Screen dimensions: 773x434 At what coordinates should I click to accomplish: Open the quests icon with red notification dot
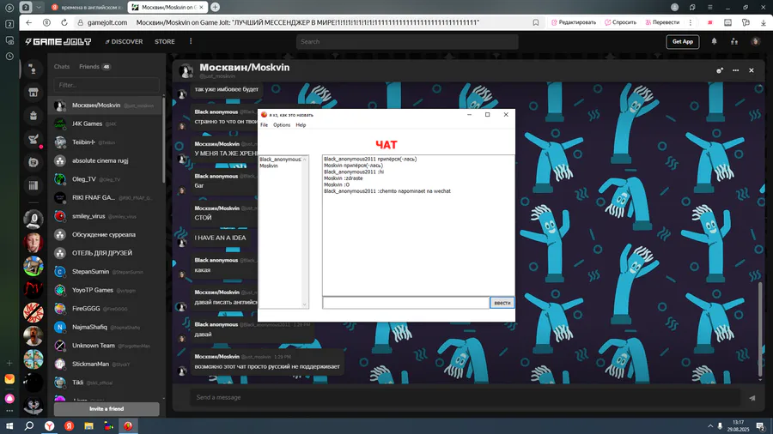tap(33, 139)
